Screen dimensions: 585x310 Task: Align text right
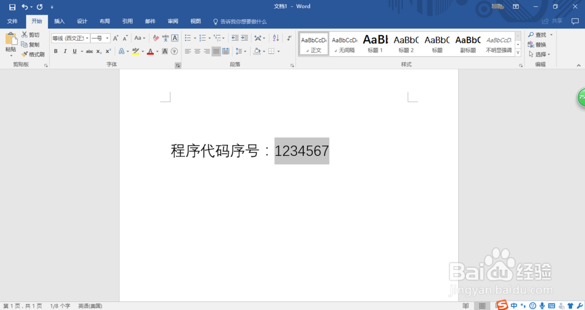click(207, 51)
